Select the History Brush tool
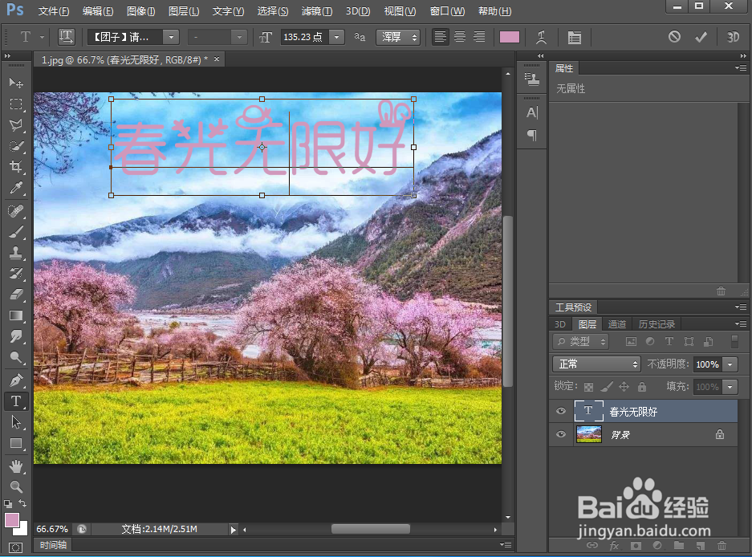Viewport: 752px width, 557px height. point(16,274)
